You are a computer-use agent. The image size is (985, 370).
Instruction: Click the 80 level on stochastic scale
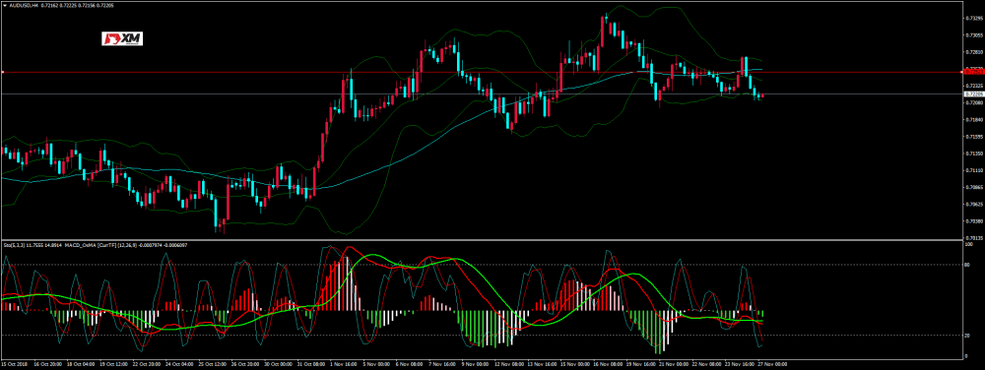(968, 265)
